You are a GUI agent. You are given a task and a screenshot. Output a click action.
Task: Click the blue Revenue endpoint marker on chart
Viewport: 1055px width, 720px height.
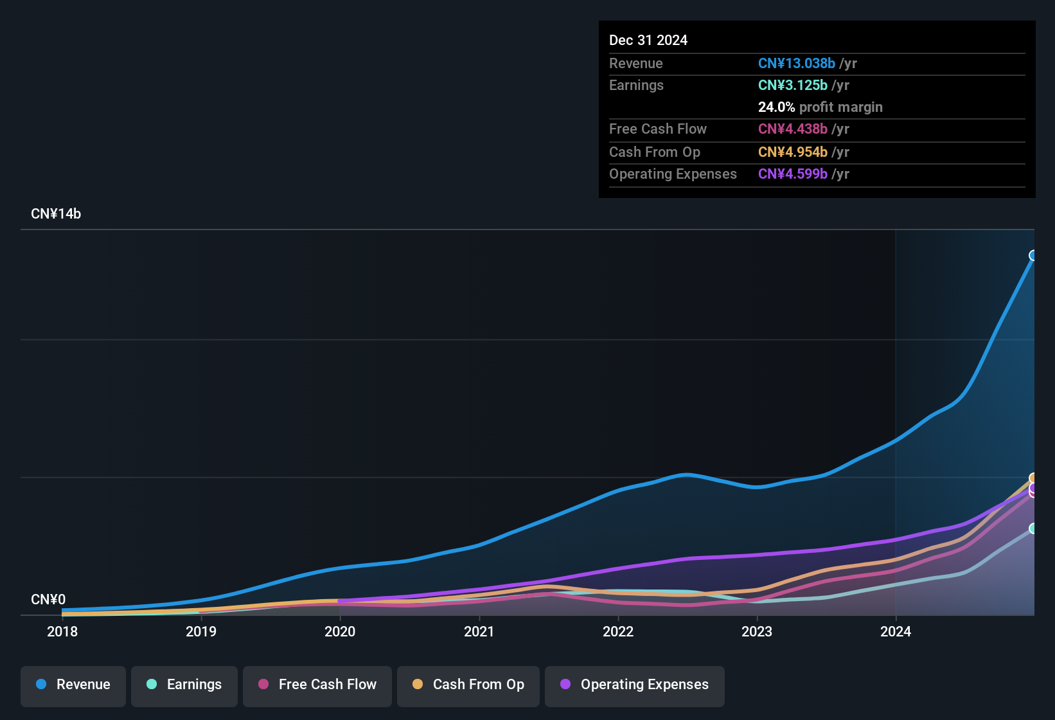tap(1033, 255)
